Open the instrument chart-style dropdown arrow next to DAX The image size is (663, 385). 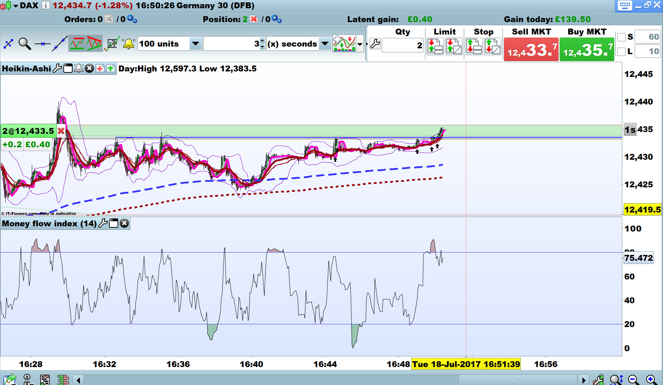tap(16, 6)
